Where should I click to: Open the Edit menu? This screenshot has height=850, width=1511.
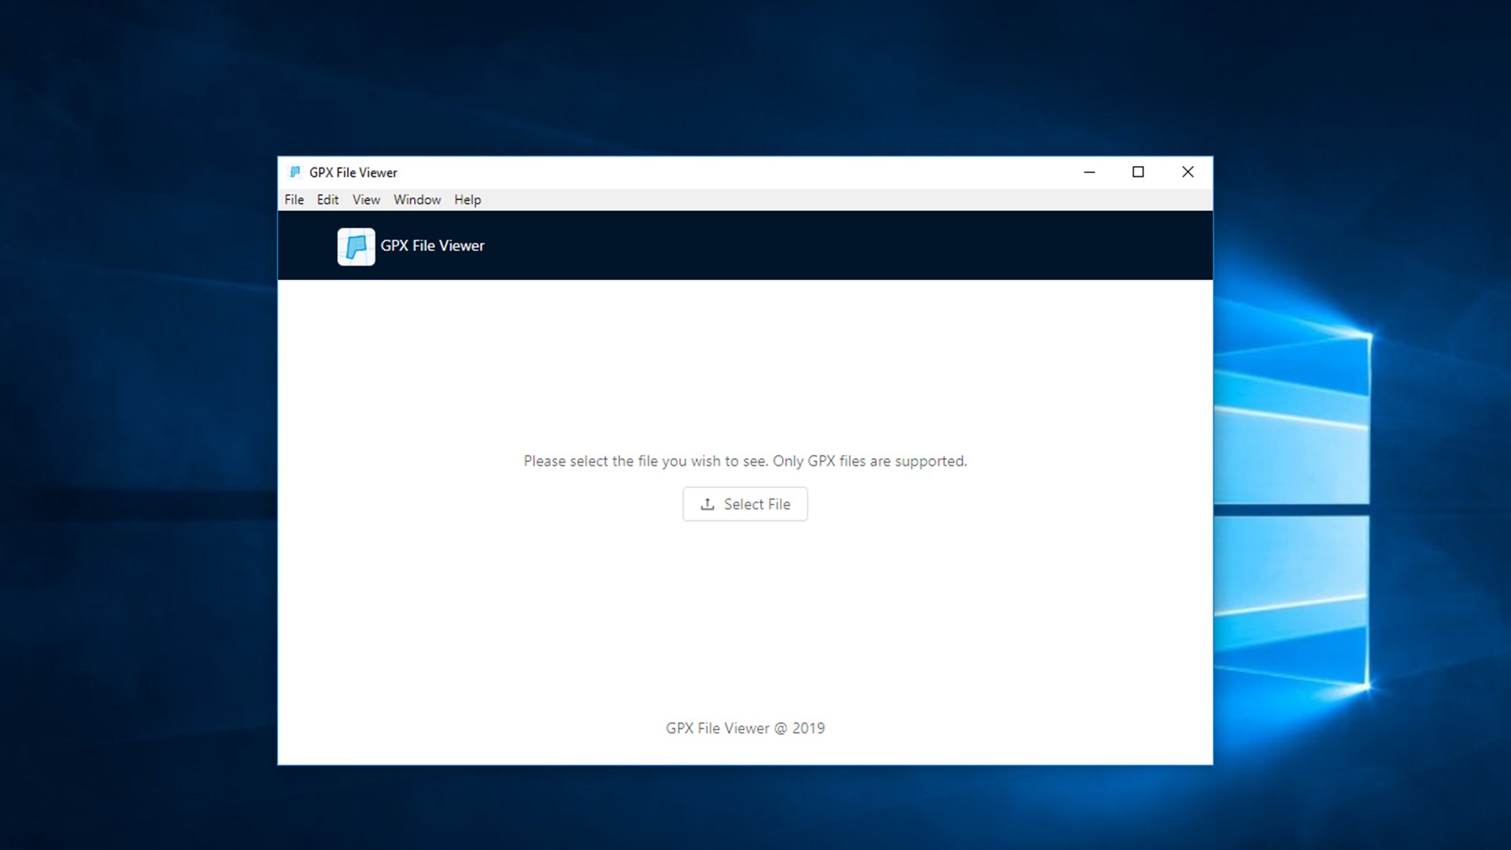tap(327, 200)
